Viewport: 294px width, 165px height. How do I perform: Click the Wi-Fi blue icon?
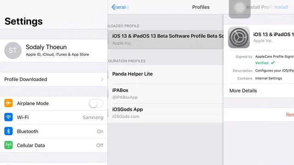8,117
